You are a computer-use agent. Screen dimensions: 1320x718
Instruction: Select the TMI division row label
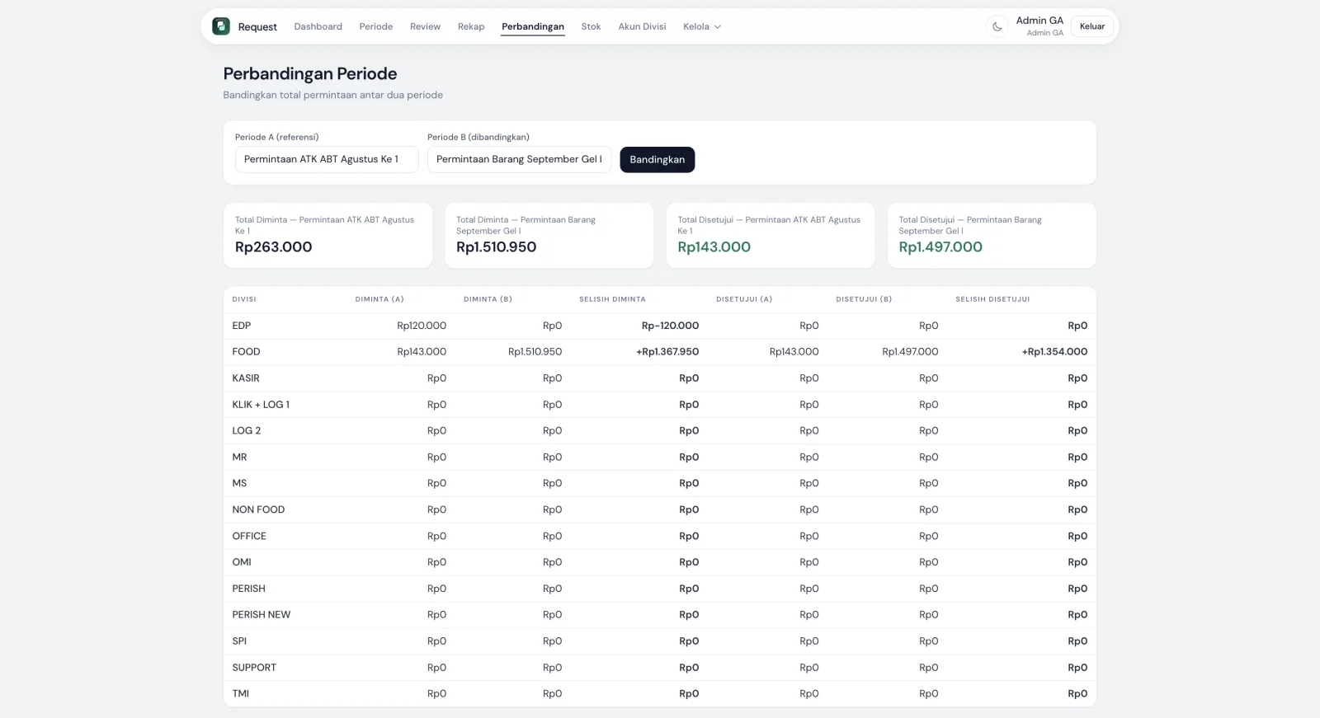(x=241, y=694)
